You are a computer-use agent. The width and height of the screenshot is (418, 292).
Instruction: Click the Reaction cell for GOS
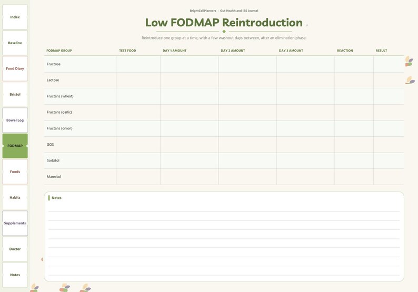(354, 145)
